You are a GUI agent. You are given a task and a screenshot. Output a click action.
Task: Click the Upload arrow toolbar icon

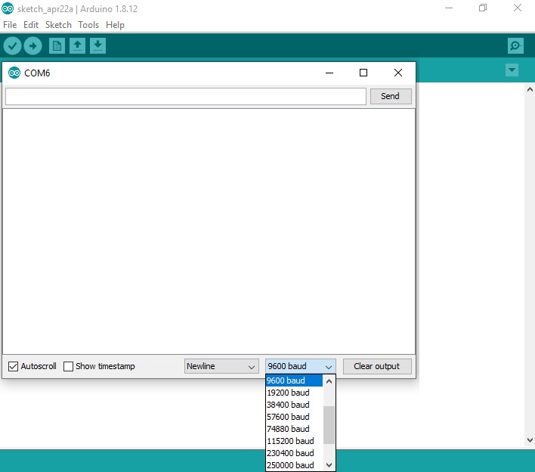pyautogui.click(x=32, y=46)
